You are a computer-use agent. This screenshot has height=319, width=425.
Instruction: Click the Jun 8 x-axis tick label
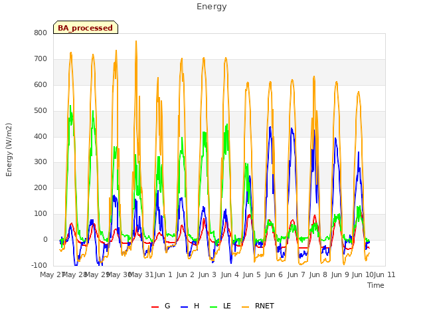pyautogui.click(x=318, y=274)
